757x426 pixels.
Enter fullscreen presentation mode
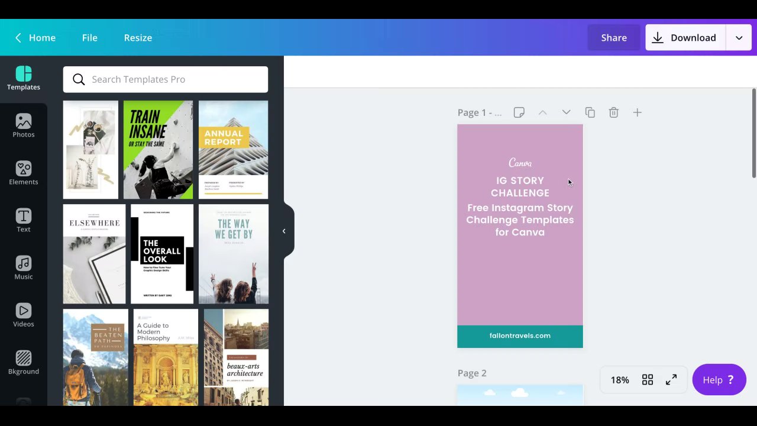(x=671, y=380)
